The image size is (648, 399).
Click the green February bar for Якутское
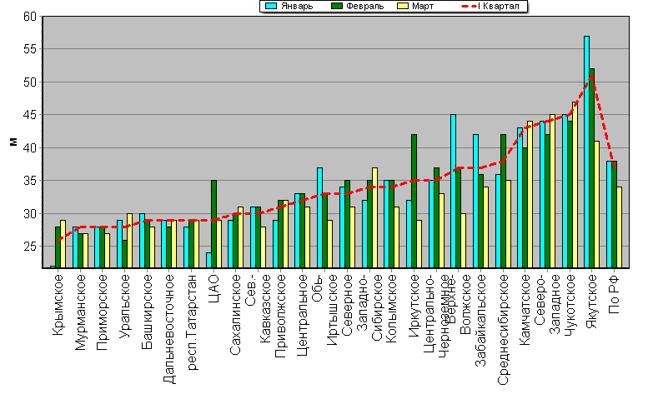pos(592,168)
